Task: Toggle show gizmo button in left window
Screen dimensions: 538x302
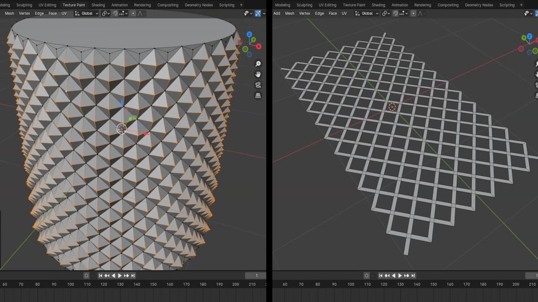Action: point(257,13)
